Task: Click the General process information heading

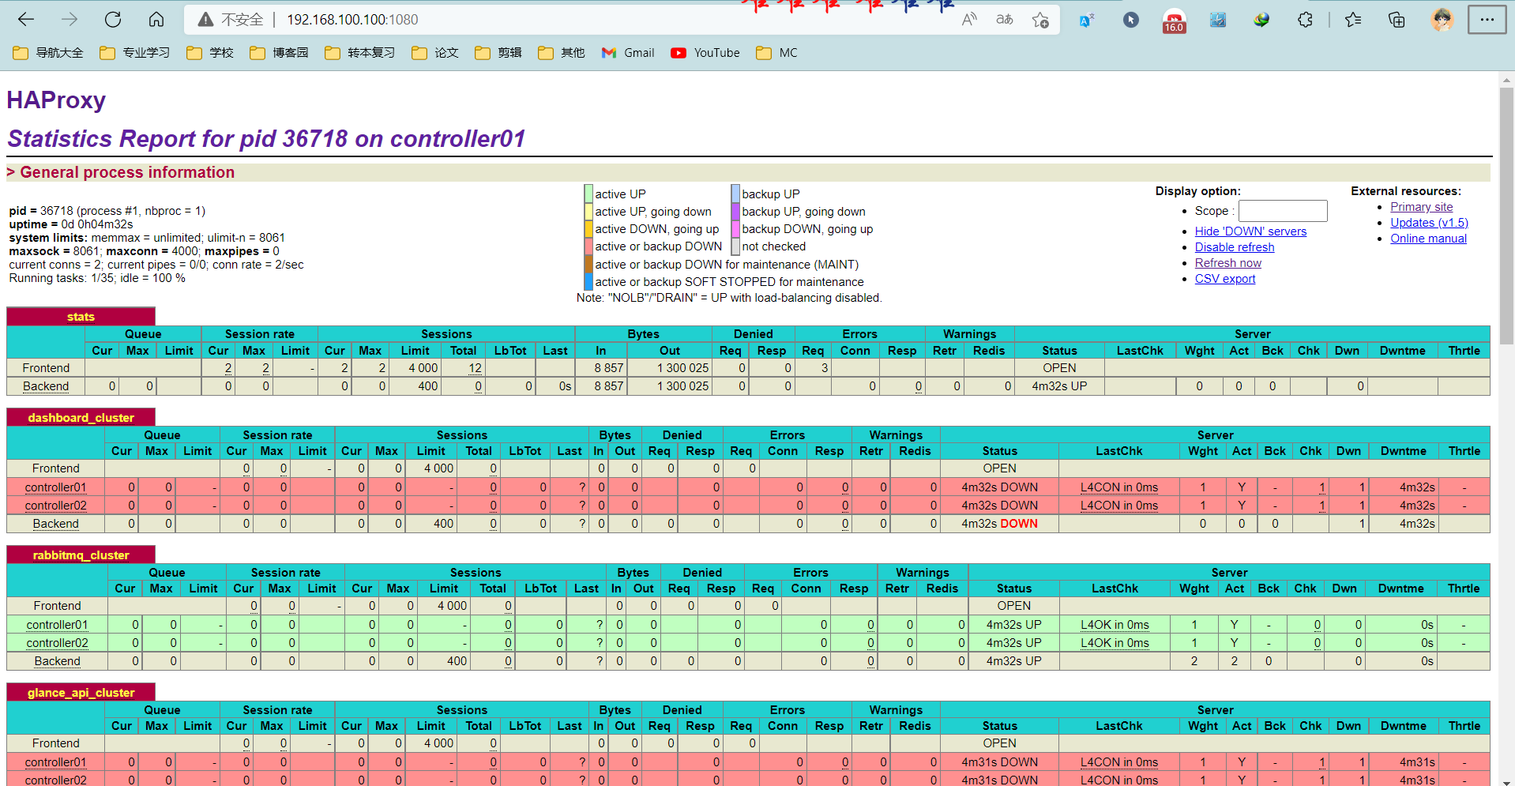Action: (127, 172)
